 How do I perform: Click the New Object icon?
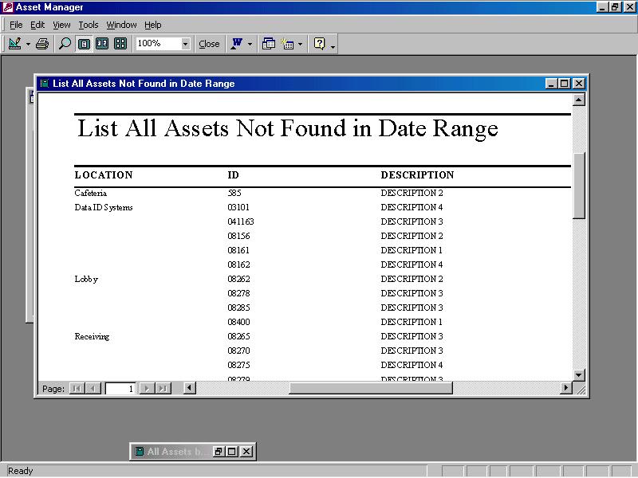288,44
